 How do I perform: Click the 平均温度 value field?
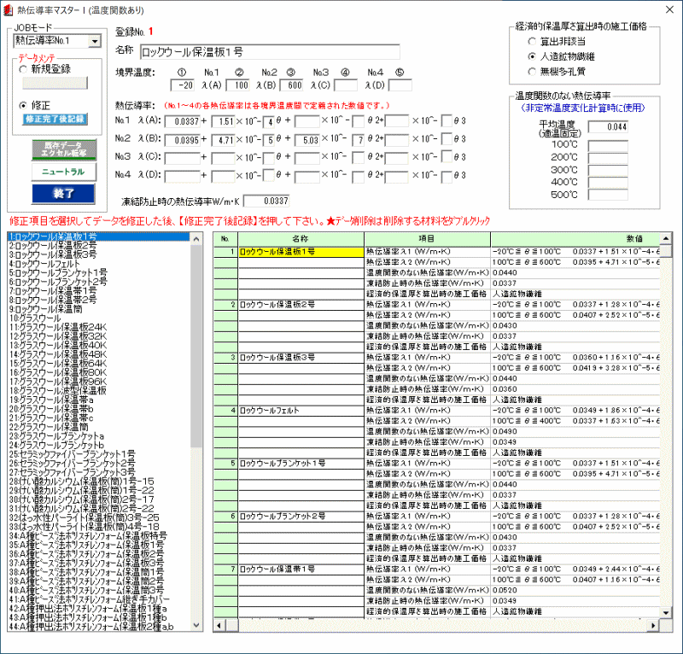click(608, 126)
